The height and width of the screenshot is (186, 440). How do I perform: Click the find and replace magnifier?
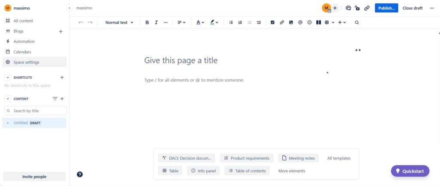click(x=357, y=22)
